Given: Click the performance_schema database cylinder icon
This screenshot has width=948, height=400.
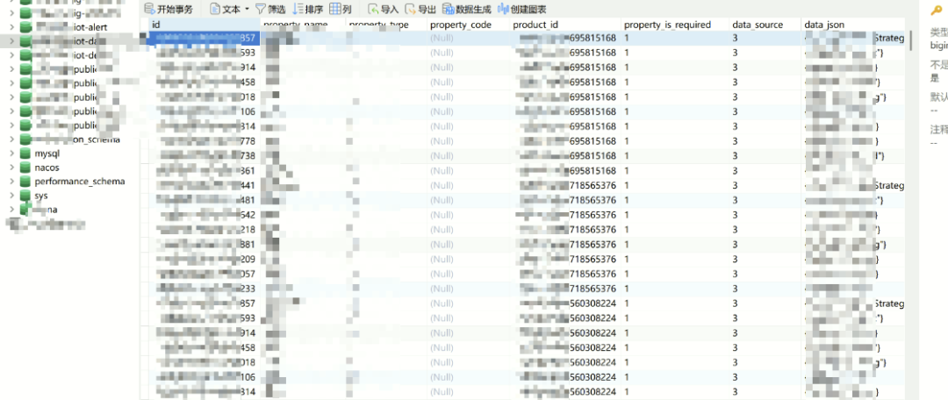Looking at the screenshot, I should (25, 182).
